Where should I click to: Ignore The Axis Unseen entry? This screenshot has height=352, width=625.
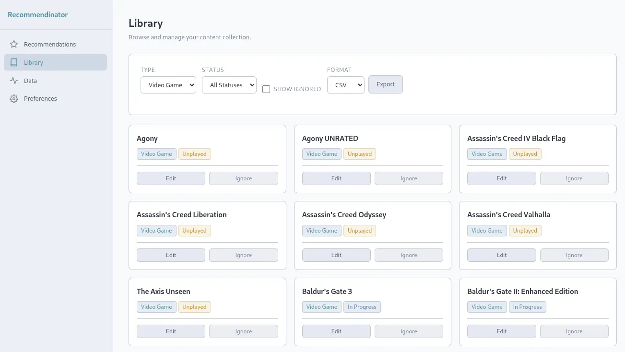click(244, 331)
